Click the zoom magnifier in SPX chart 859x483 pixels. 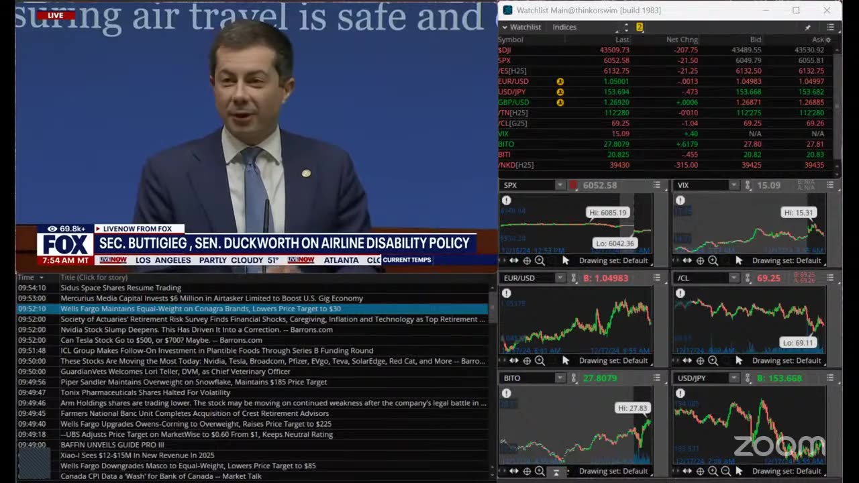tap(540, 260)
